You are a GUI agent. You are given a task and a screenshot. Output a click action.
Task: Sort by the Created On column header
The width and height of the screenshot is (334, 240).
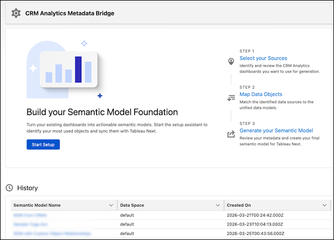pos(239,205)
